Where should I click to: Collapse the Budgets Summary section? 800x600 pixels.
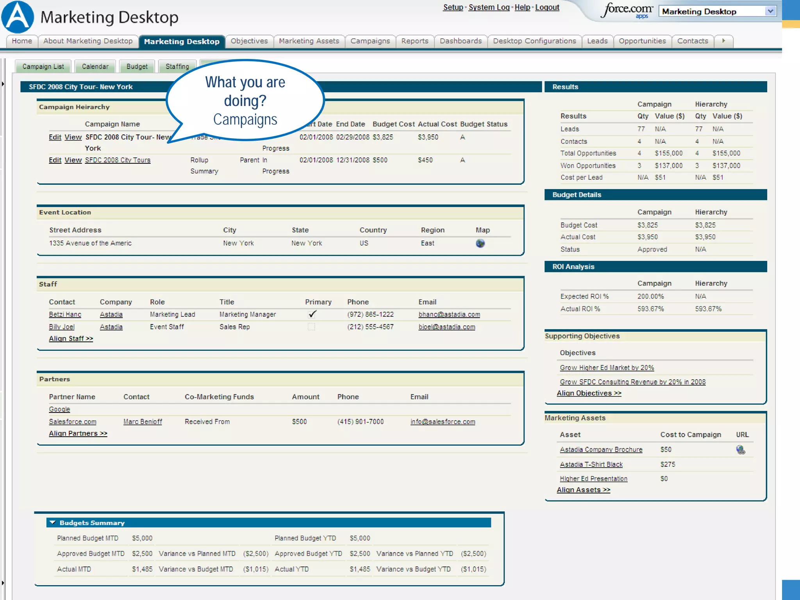[x=53, y=523]
